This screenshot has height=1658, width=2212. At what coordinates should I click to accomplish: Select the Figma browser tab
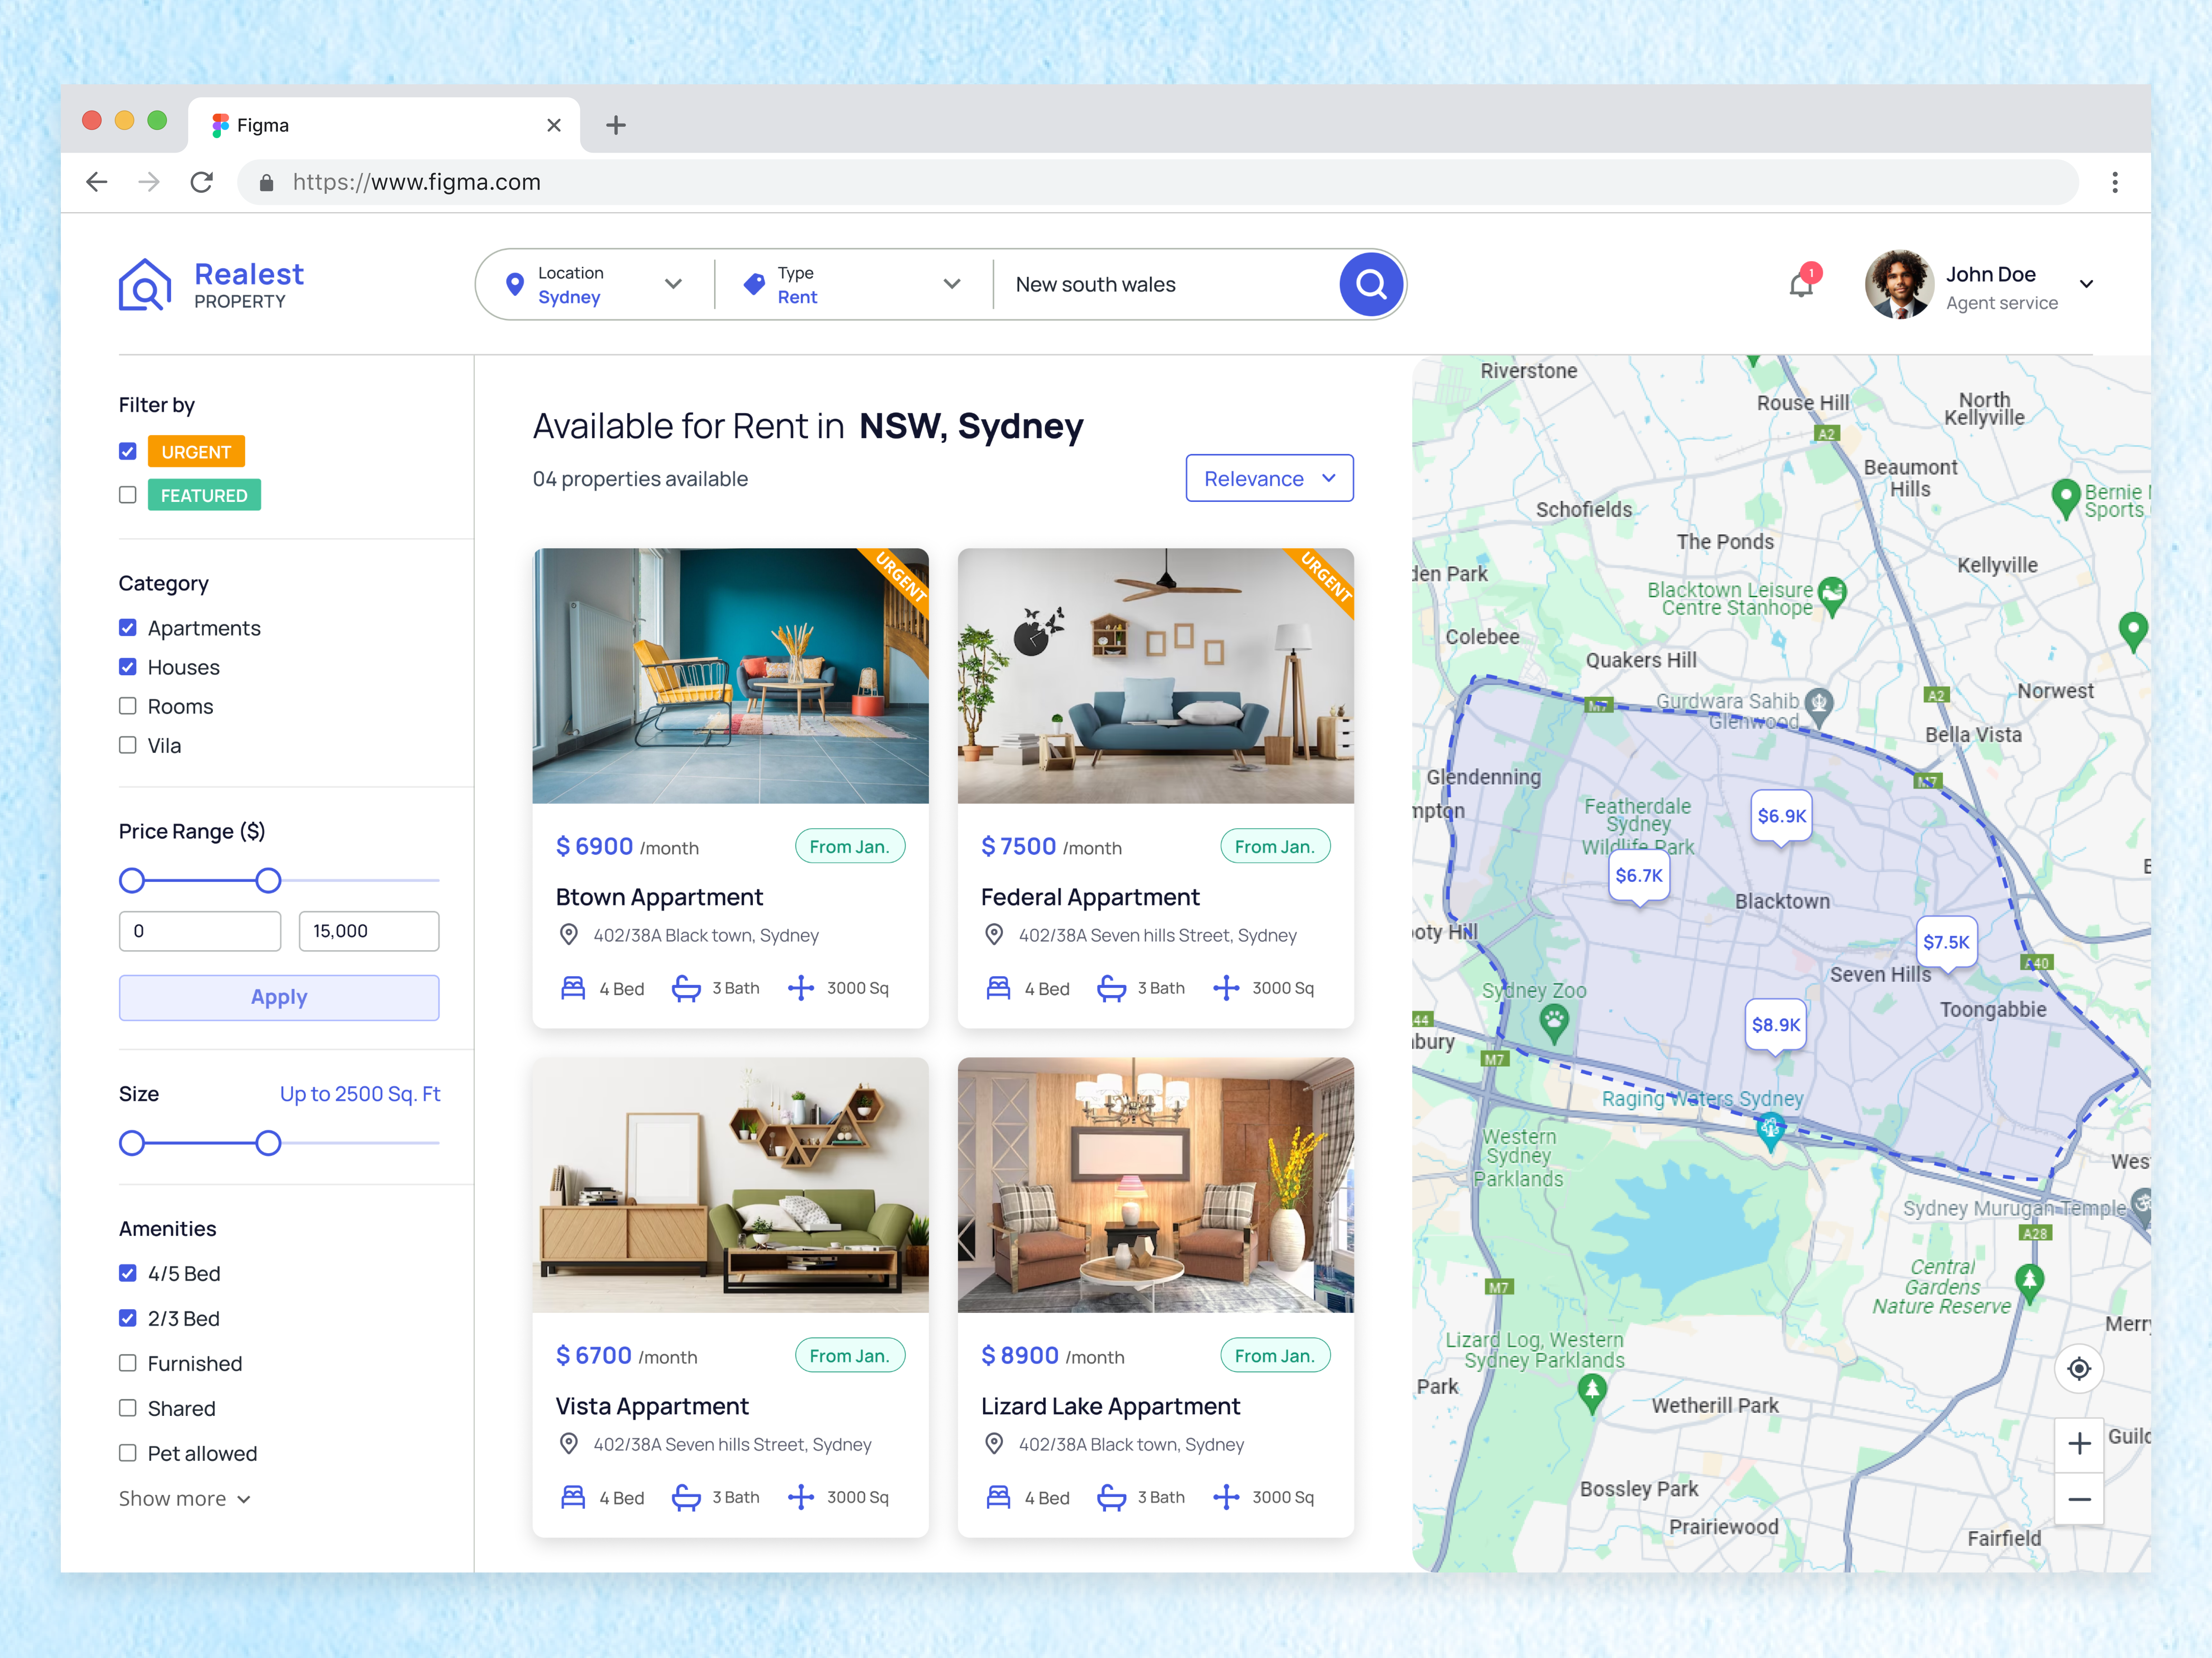(384, 125)
